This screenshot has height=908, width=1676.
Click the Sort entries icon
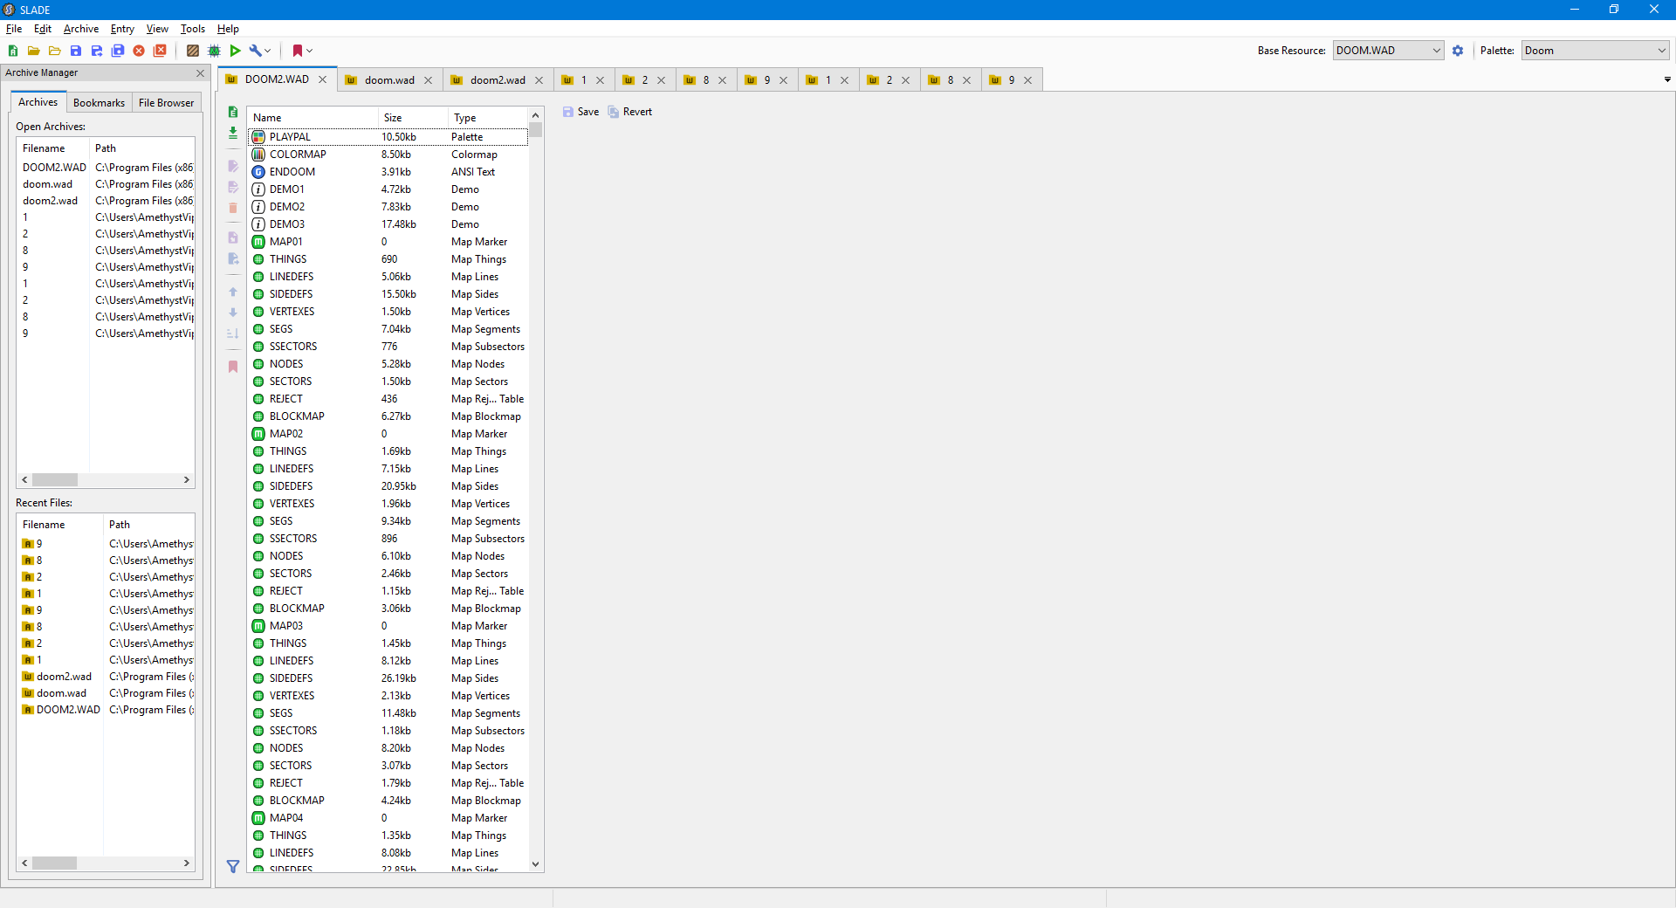[233, 334]
